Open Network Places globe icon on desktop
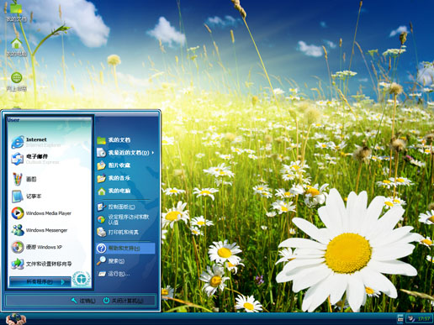Screen dimensions: 434x325 [17, 77]
